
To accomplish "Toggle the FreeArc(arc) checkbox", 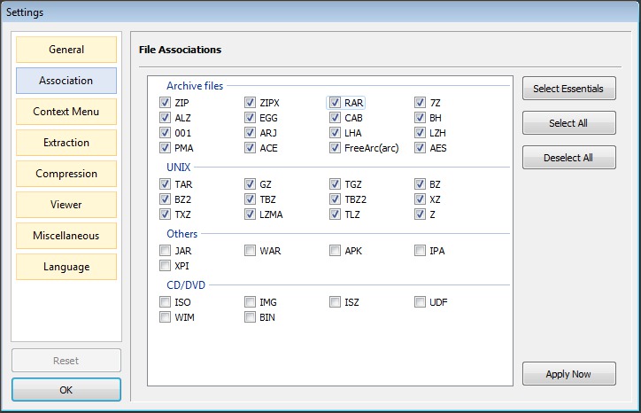I will (336, 148).
